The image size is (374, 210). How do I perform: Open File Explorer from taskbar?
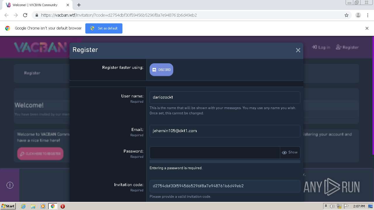(x=33, y=206)
